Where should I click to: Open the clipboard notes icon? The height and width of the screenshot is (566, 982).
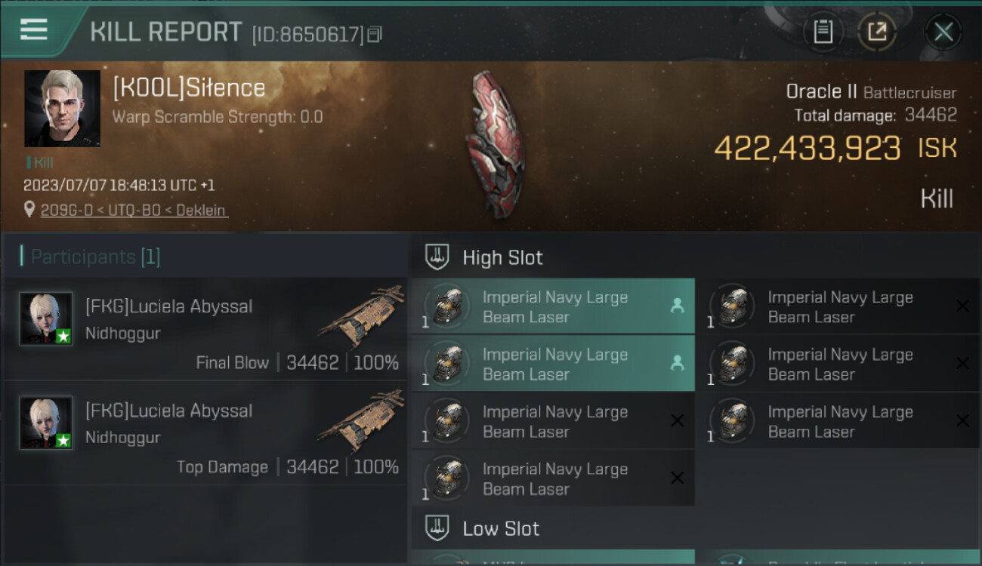823,32
